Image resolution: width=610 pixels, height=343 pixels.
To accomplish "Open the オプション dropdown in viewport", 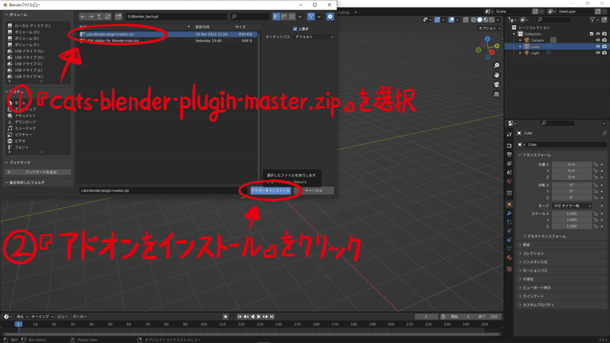I will point(489,28).
